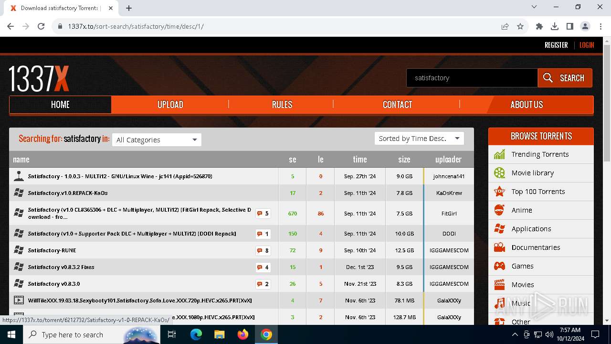Viewport: 611px width, 344px height.
Task: Open comments bubble on Satisfactory v0.8.3.0 row
Action: click(x=263, y=284)
